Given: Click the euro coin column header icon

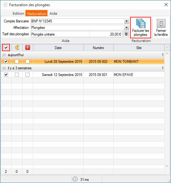Looking at the screenshot, I should (17, 48).
